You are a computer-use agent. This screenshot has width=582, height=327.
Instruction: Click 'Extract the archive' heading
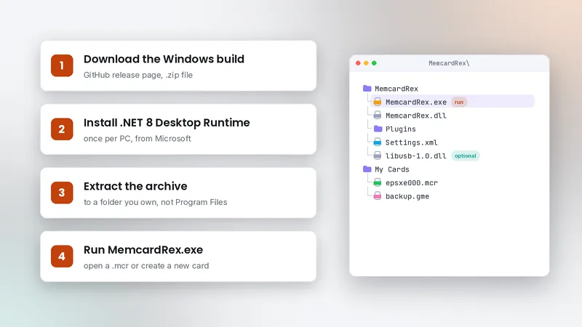[135, 186]
